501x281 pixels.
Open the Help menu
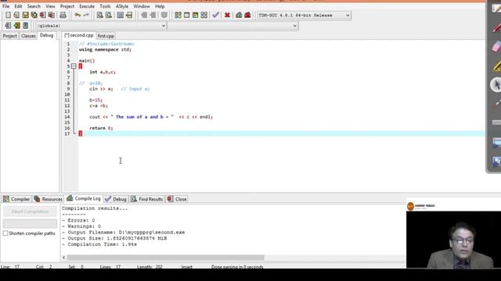coord(160,6)
